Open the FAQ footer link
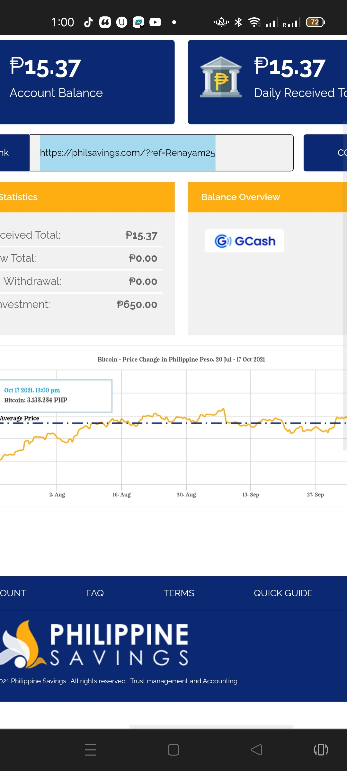This screenshot has height=771, width=347. (95, 593)
